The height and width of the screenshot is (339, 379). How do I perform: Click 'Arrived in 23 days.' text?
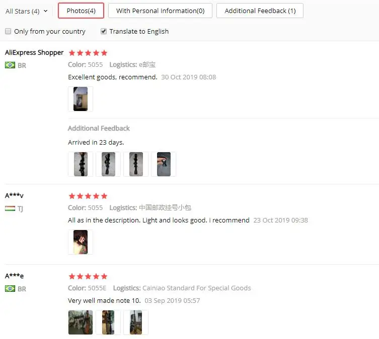96,143
